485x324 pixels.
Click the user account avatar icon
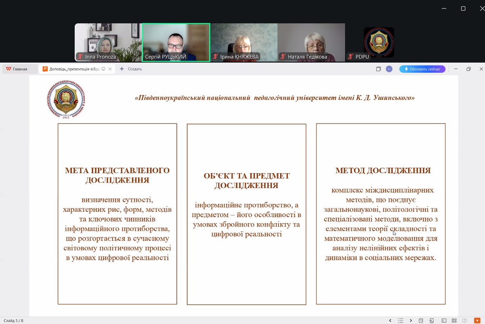(389, 69)
